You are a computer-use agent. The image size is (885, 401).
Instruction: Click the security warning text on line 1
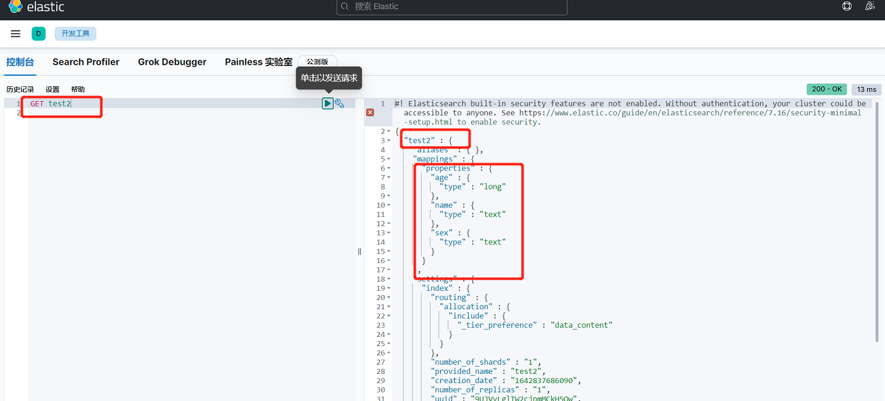[631, 113]
